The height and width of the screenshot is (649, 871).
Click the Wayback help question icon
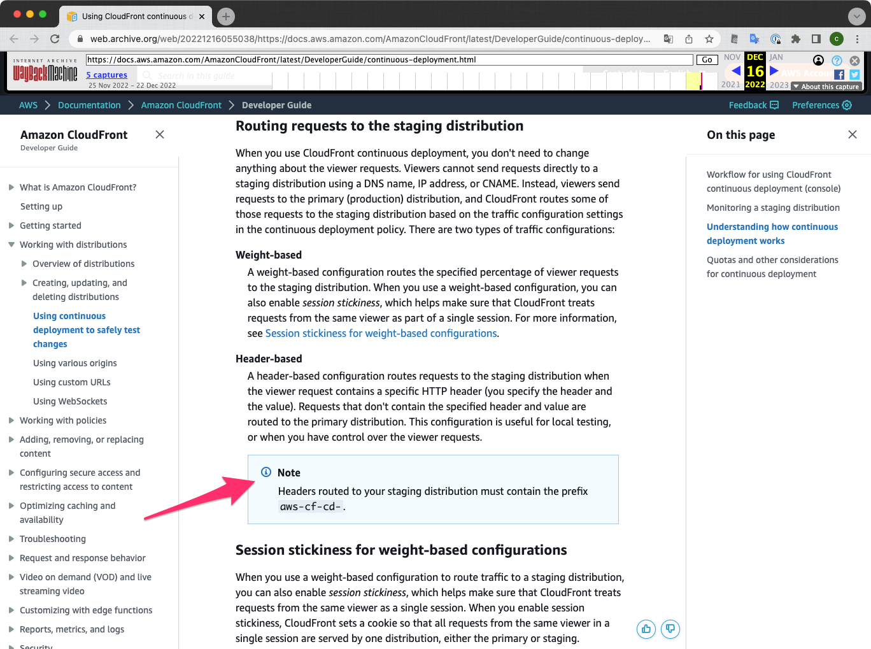837,61
